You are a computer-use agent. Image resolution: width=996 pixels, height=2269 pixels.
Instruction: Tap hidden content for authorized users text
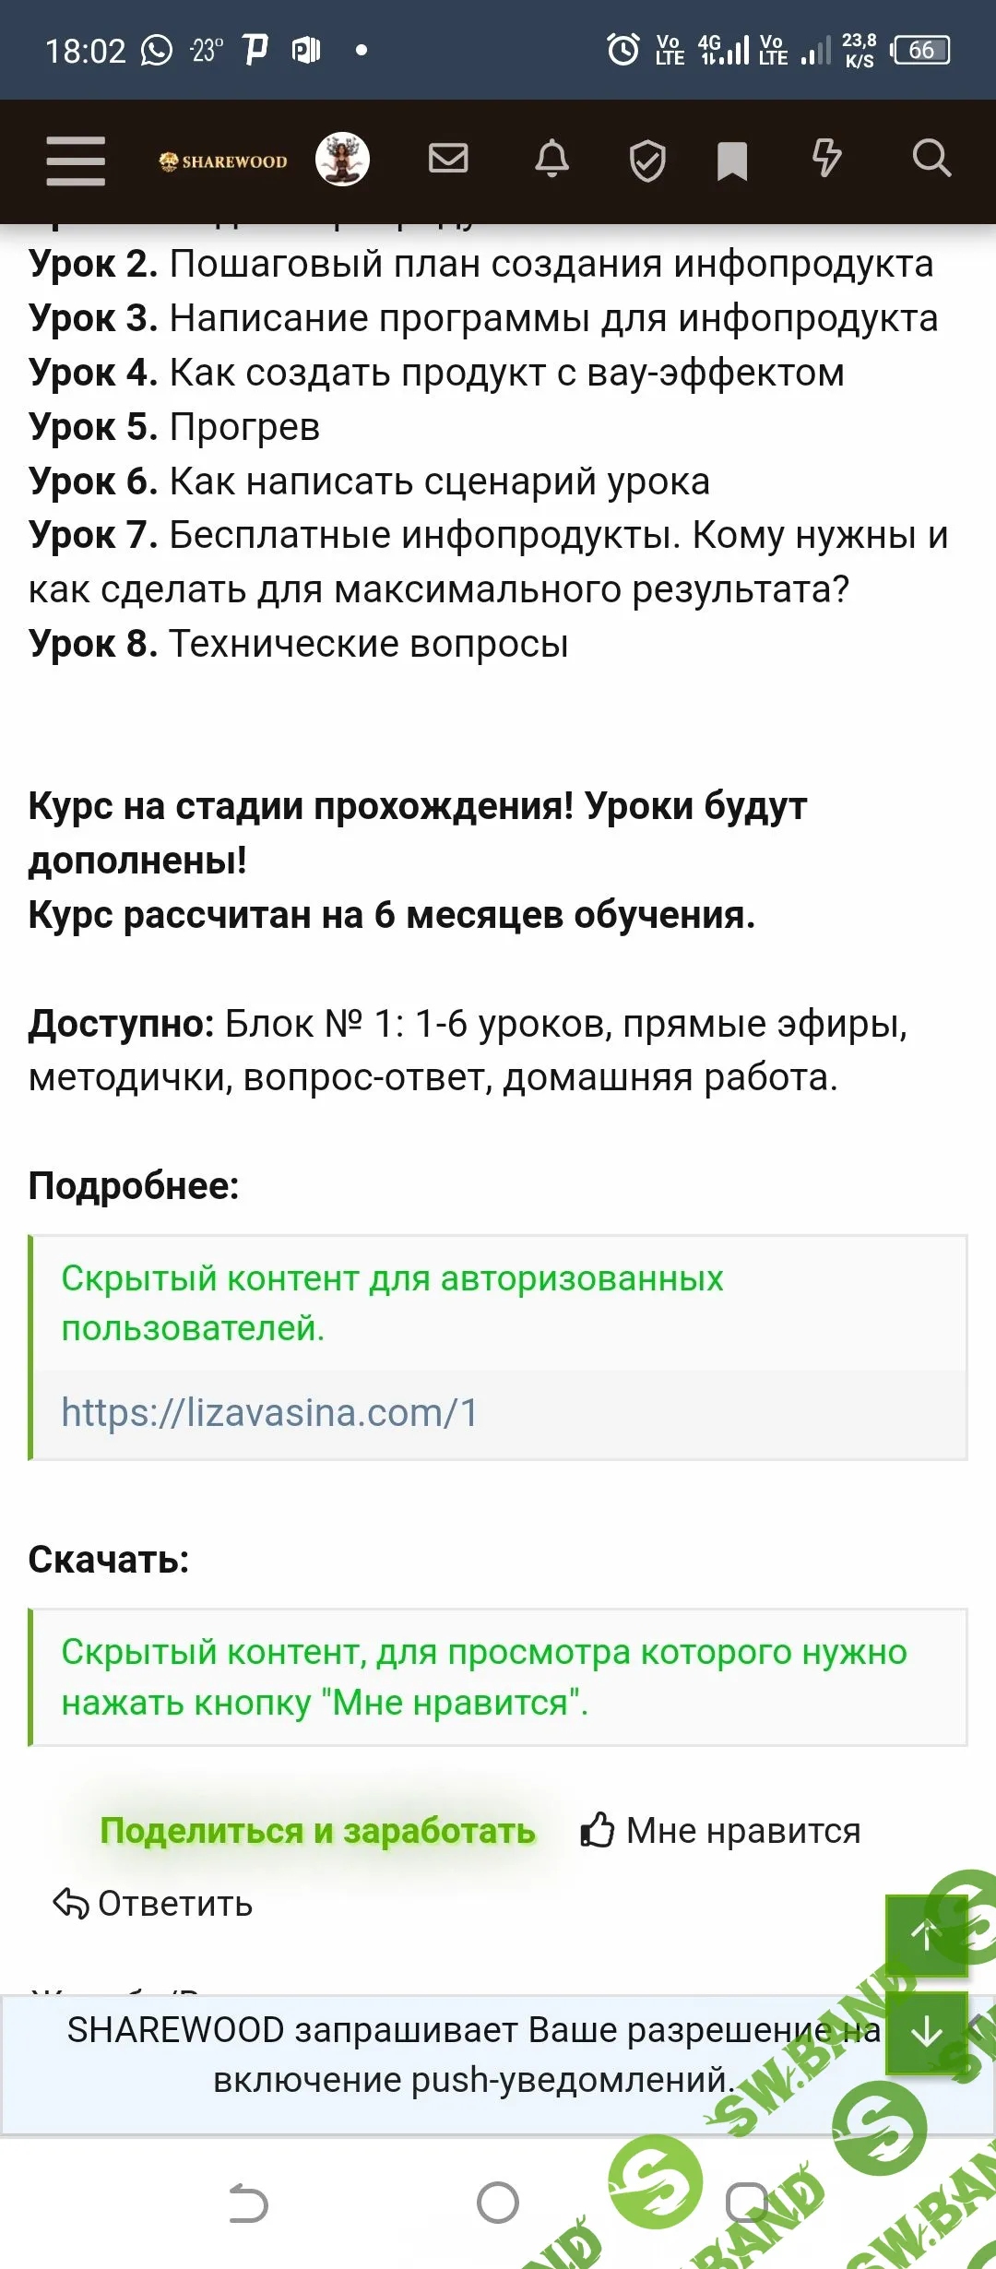[x=392, y=1302]
